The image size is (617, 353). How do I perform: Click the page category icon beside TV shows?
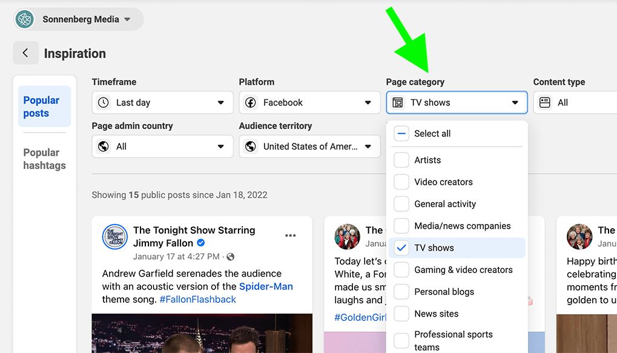tap(398, 103)
